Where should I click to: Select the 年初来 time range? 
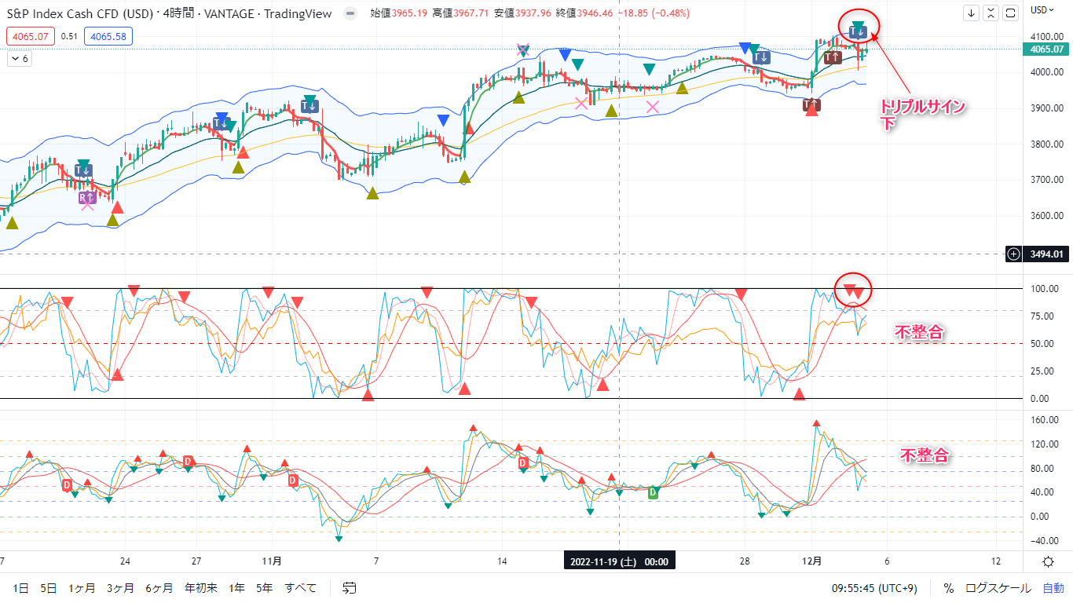click(x=200, y=588)
